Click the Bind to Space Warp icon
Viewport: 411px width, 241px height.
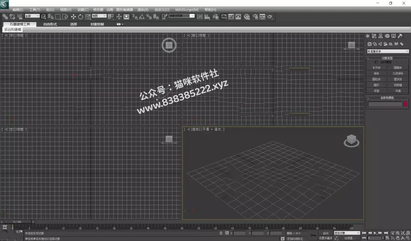[20, 16]
